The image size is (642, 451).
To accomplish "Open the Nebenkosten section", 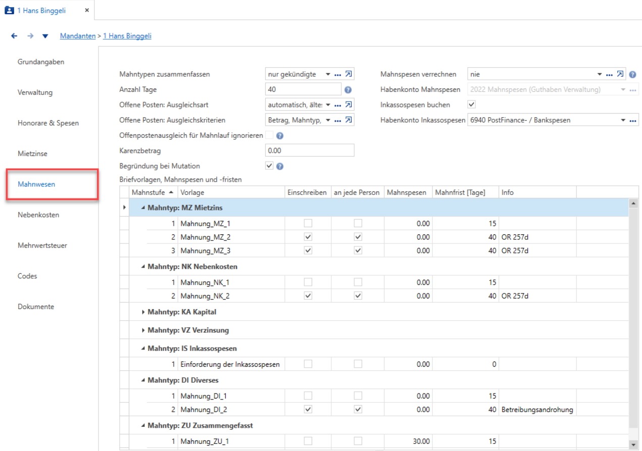I will coord(38,215).
